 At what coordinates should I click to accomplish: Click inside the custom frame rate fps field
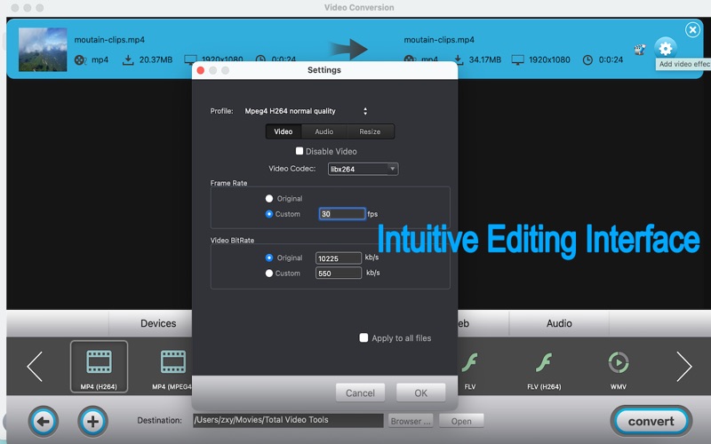click(x=342, y=214)
